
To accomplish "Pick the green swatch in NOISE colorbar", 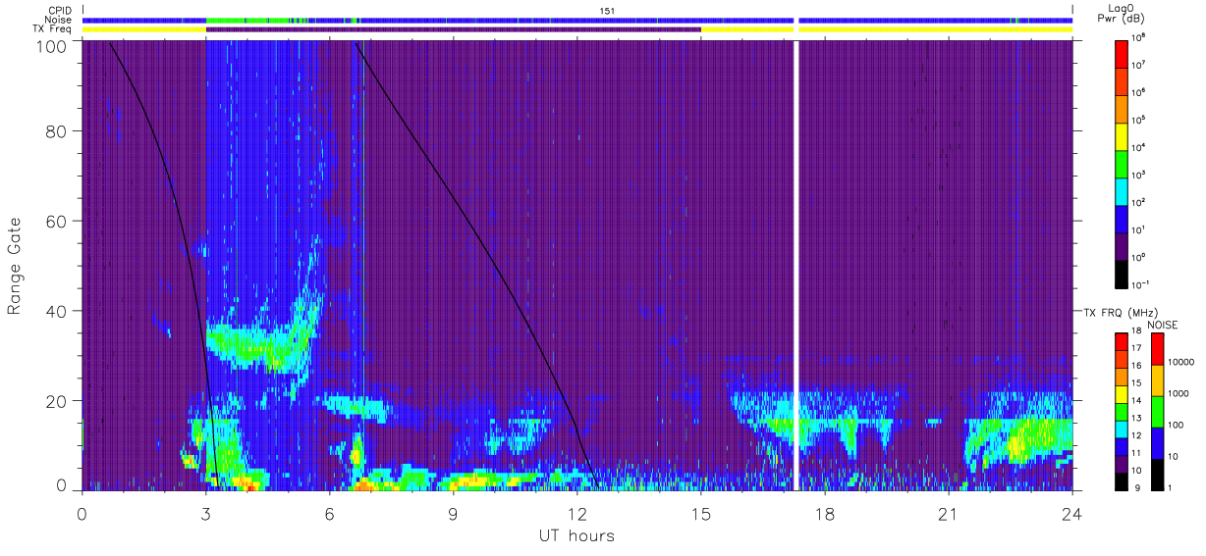I will [x=1156, y=412].
